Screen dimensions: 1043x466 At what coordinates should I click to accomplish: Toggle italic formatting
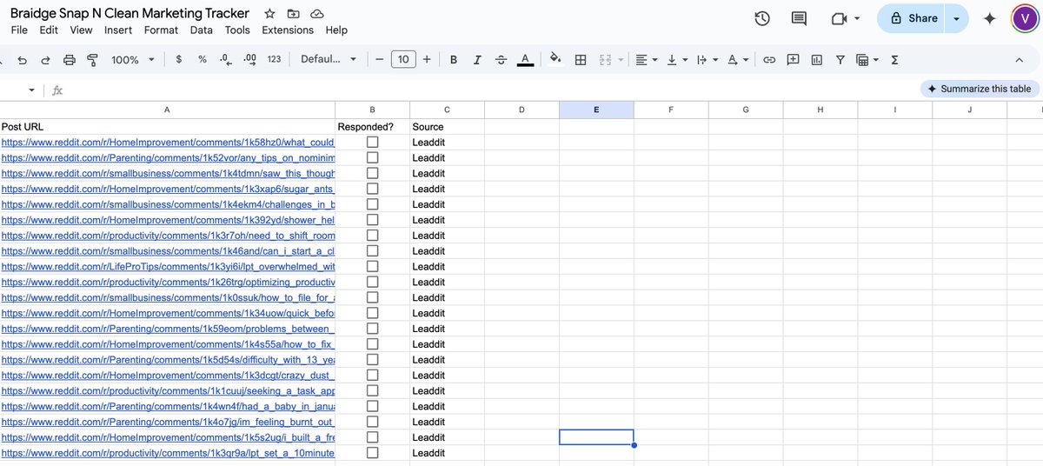click(x=477, y=60)
